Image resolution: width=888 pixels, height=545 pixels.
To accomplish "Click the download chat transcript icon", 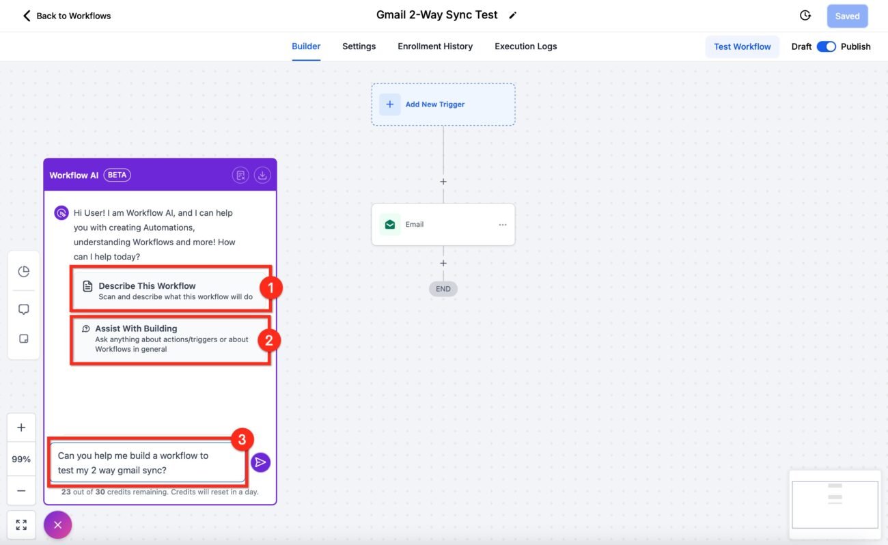I will (262, 175).
